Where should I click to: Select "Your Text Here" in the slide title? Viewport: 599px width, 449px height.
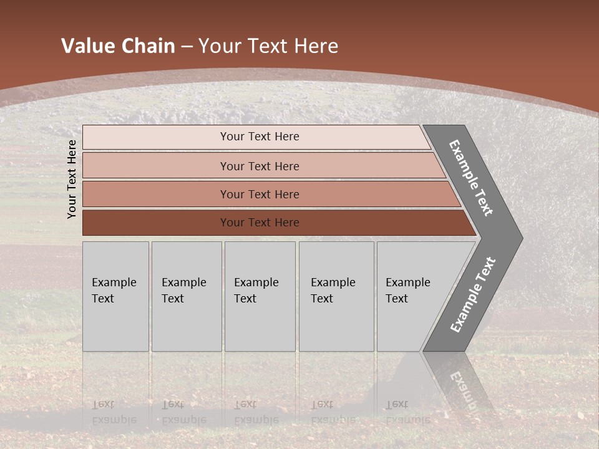268,46
